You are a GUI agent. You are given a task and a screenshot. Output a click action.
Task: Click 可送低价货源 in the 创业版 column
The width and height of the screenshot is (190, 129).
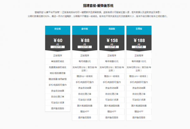point(58,103)
